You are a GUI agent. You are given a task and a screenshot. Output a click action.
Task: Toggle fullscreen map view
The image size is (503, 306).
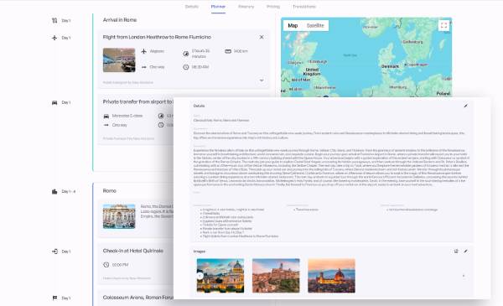click(444, 25)
